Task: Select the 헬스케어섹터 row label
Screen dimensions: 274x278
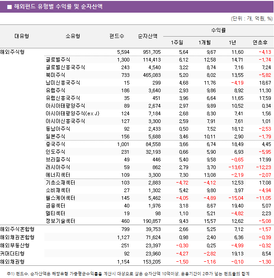Action: pos(60,198)
